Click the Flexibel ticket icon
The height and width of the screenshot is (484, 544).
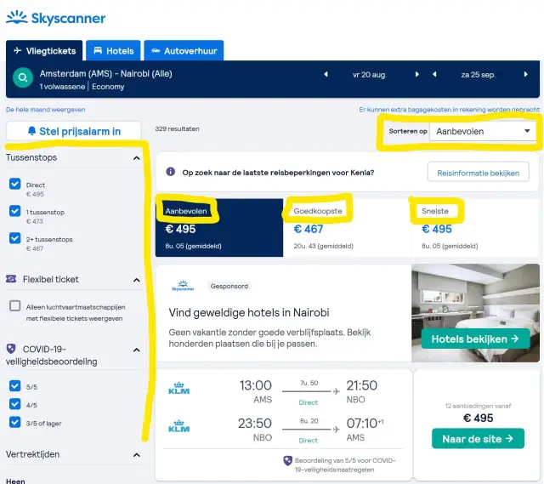(11, 279)
